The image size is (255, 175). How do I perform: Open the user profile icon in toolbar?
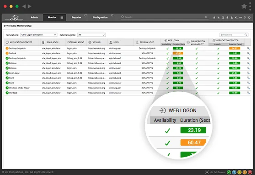pos(214,17)
